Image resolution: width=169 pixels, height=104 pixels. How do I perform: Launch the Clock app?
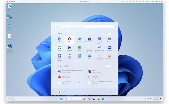69,57
